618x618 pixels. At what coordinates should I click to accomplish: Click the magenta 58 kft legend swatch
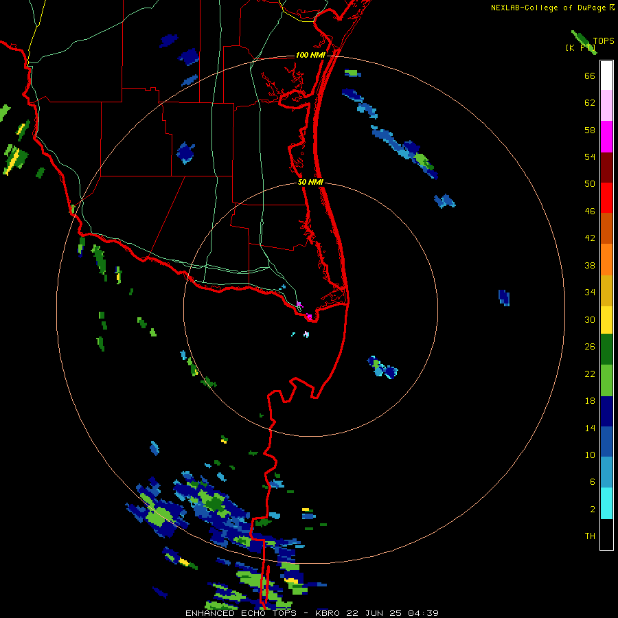(x=606, y=137)
